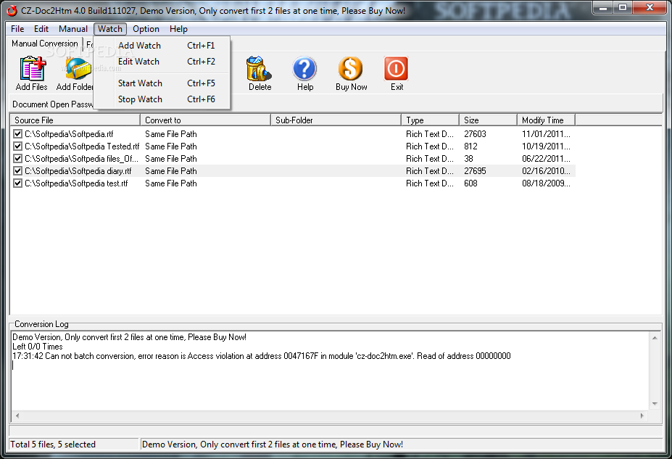Open the Manual menu
The width and height of the screenshot is (672, 459).
tap(73, 29)
